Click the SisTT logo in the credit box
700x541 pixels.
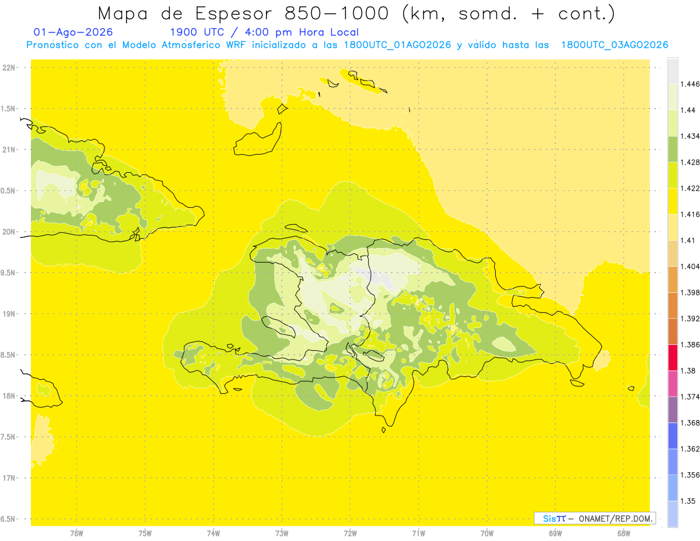pos(554,518)
